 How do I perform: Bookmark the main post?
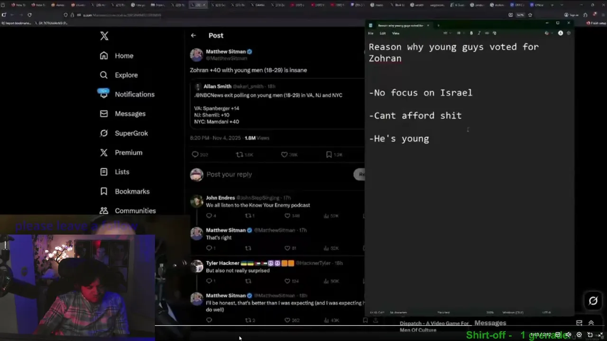329,154
